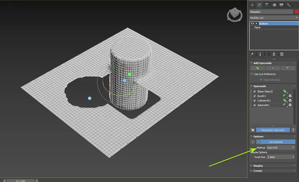Select Sphere001 operand row
This screenshot has height=182, width=299.
pyautogui.click(x=272, y=105)
